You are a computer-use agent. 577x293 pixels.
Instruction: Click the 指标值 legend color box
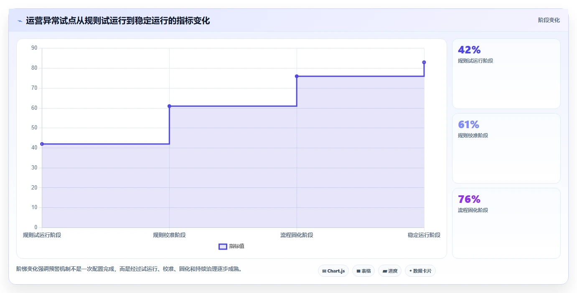coord(223,246)
